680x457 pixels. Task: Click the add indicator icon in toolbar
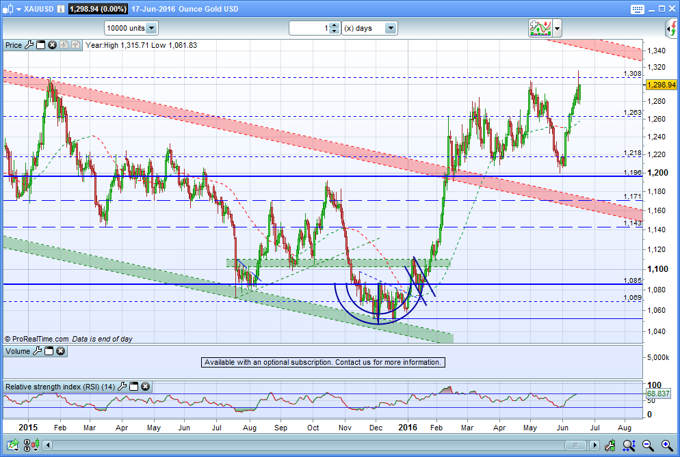click(x=540, y=28)
